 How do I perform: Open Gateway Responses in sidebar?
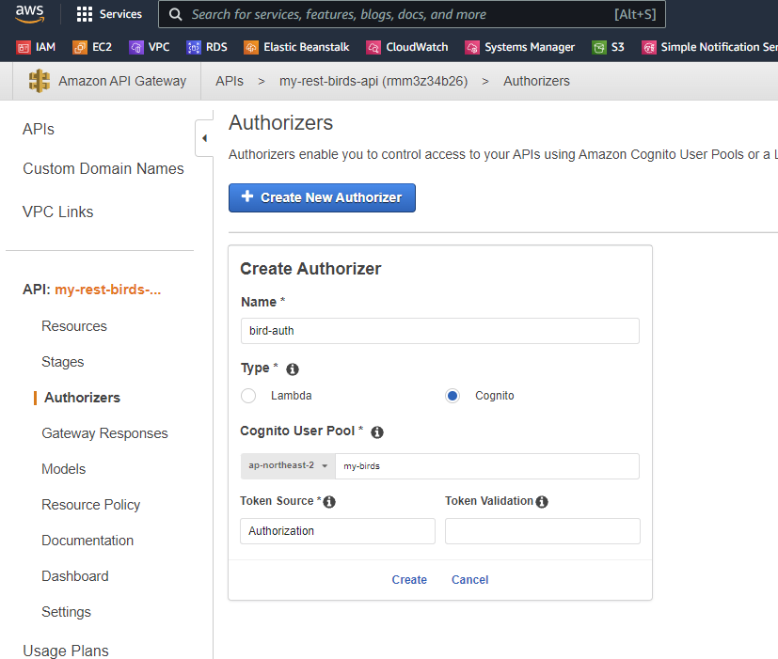tap(104, 433)
